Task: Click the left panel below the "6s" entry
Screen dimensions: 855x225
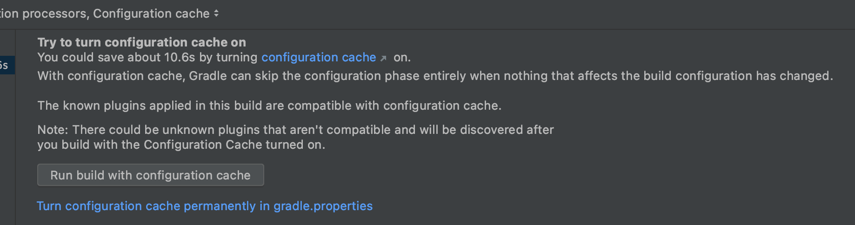Action: click(x=7, y=139)
